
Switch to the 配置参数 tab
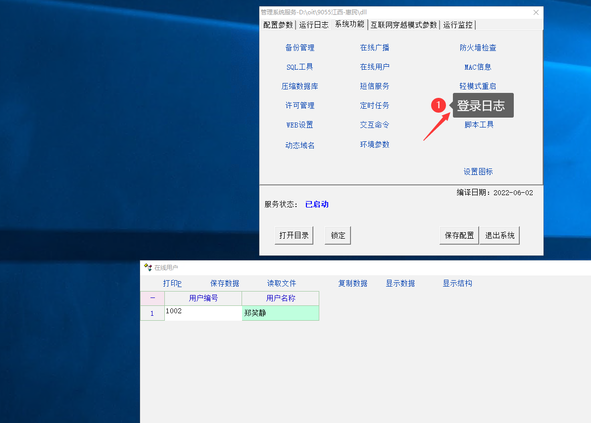pos(278,25)
